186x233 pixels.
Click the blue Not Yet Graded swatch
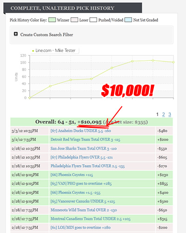pos(128,20)
